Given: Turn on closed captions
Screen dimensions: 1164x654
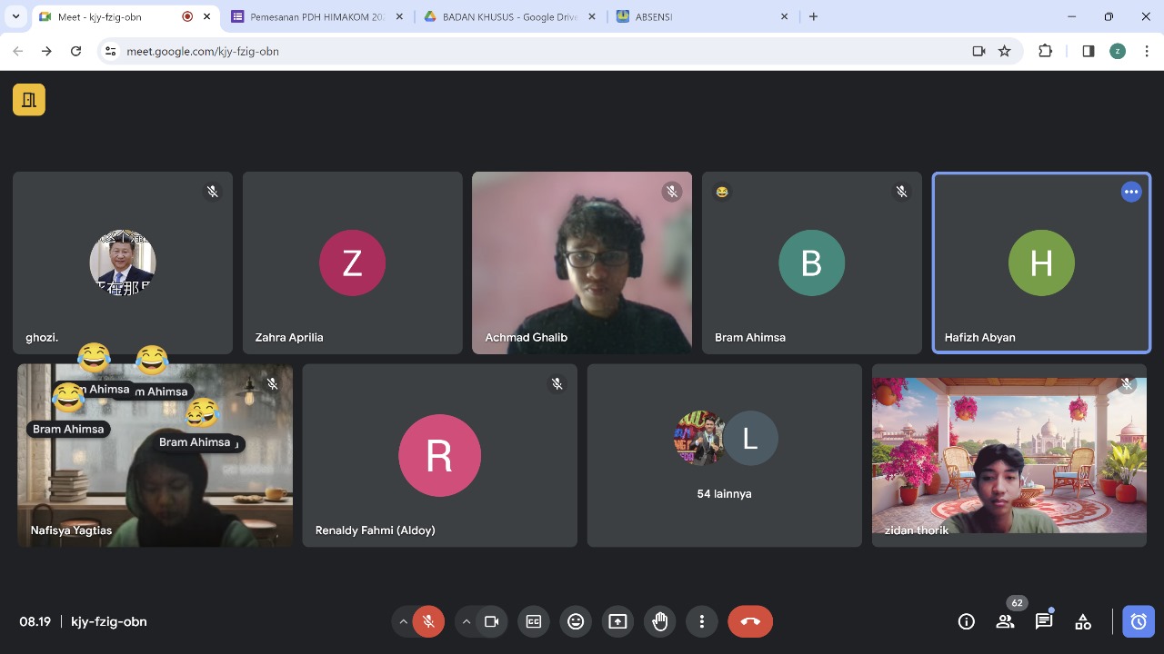Looking at the screenshot, I should pos(534,621).
